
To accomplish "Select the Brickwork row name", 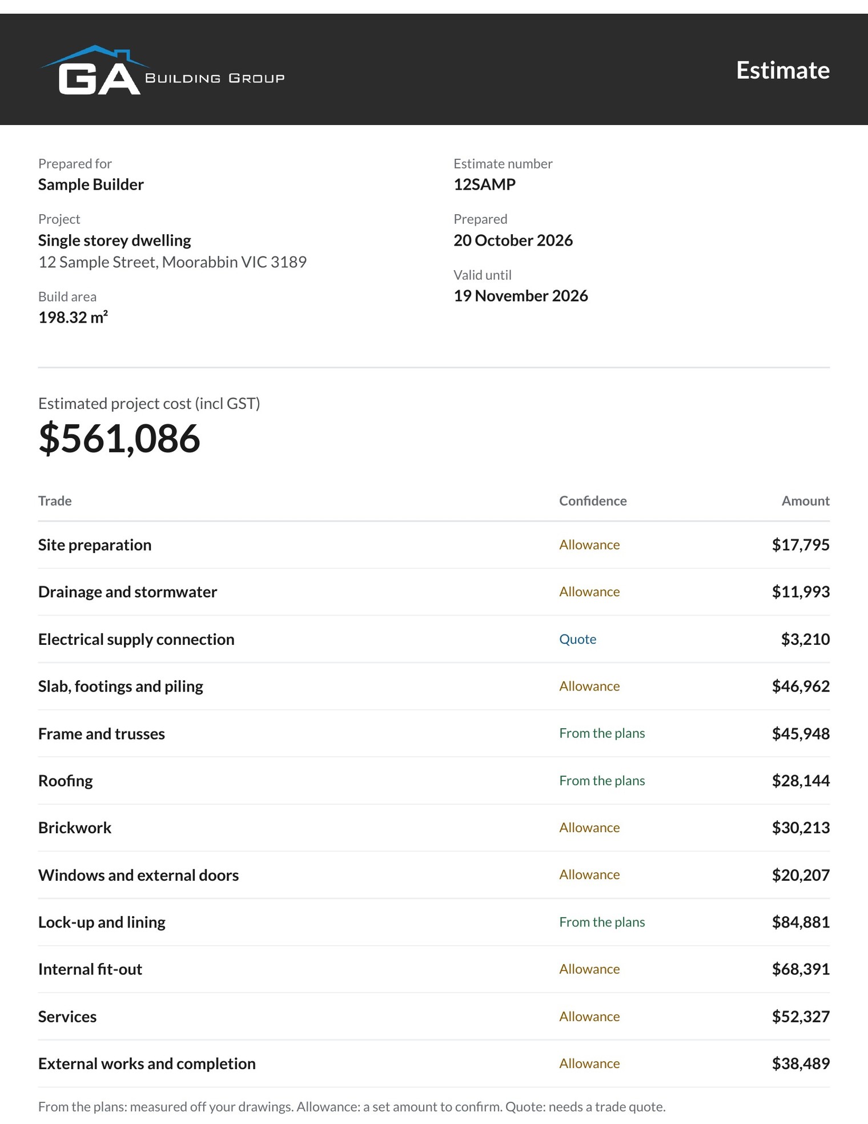I will tap(75, 828).
